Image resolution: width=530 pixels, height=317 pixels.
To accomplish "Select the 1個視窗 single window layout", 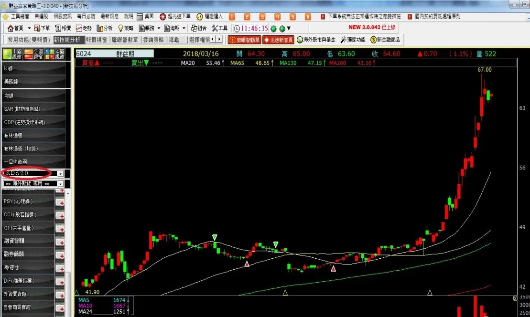I will pyautogui.click(x=12, y=54).
